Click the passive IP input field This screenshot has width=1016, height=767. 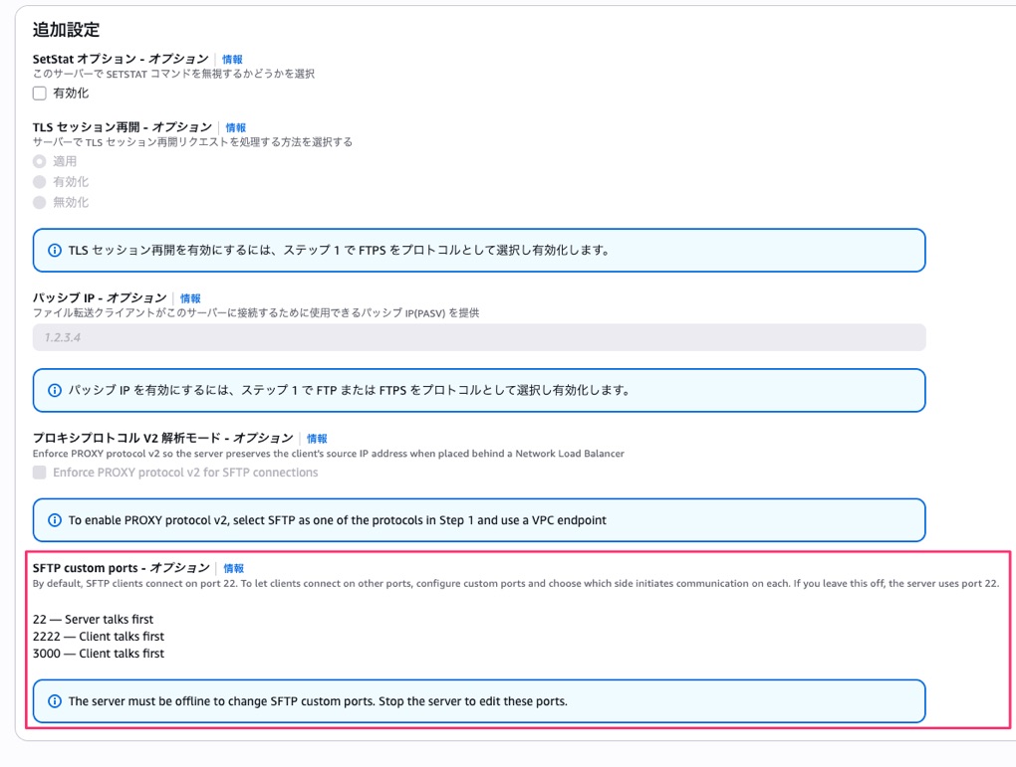[479, 337]
